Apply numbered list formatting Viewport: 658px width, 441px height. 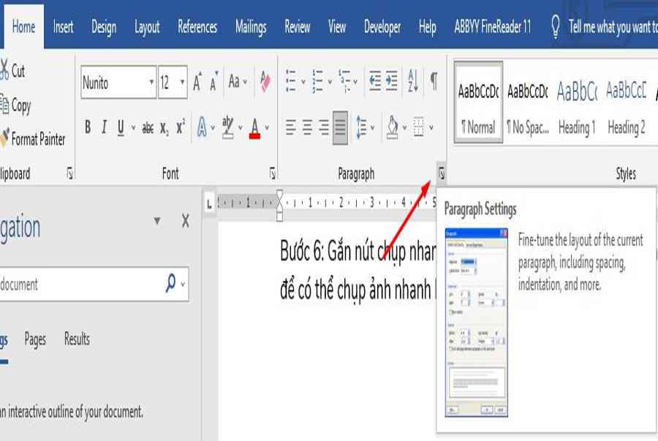tap(318, 80)
